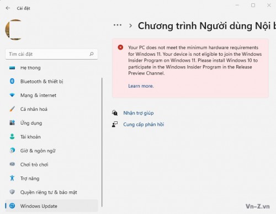Click the breadcrumb chevron arrow

click(130, 25)
